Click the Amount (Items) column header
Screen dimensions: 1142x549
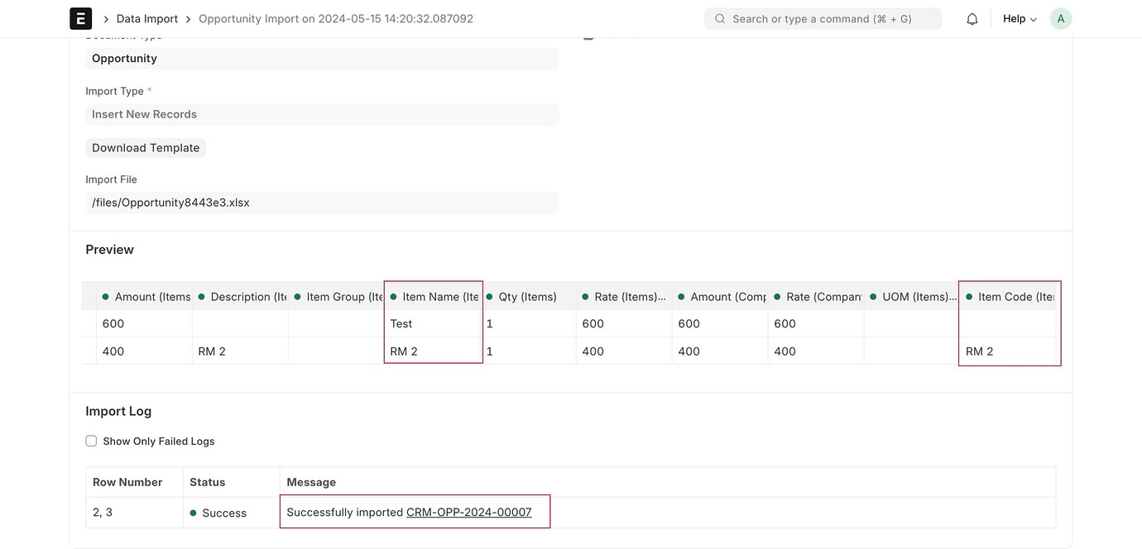pyautogui.click(x=144, y=296)
